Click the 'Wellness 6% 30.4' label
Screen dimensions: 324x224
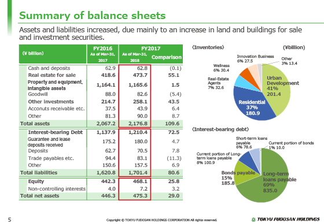pos(221,68)
